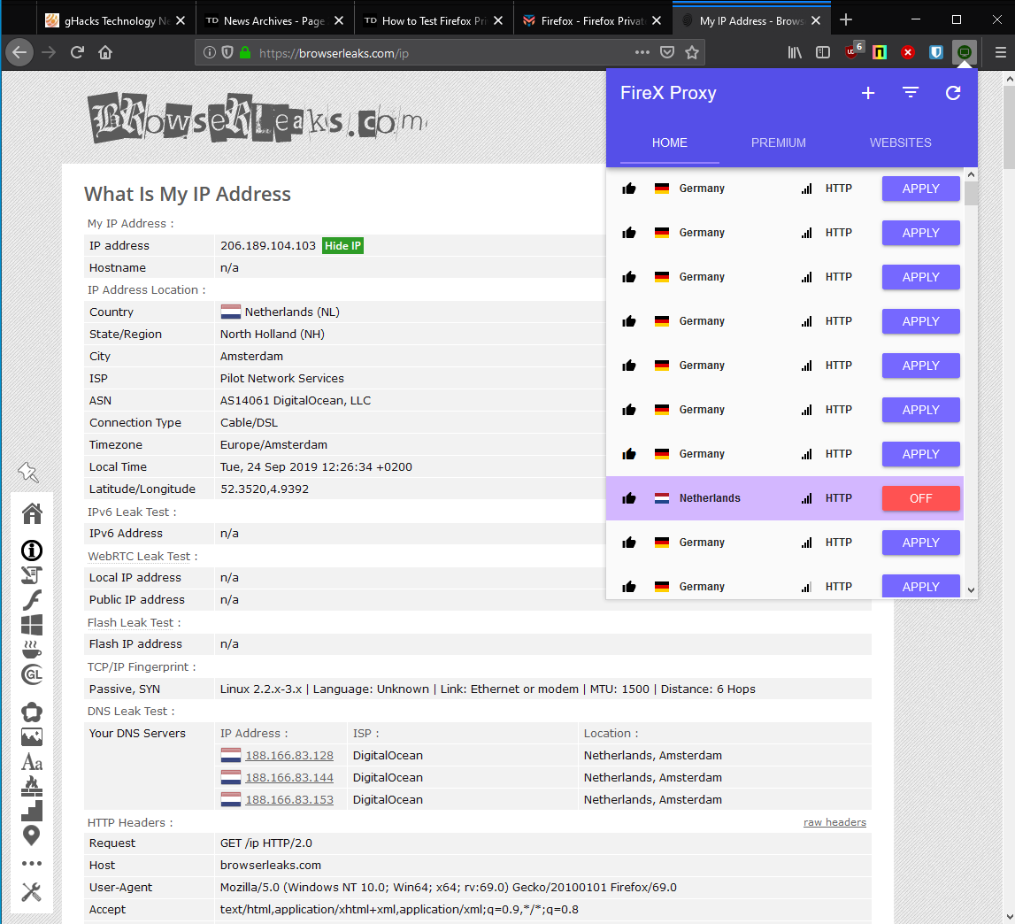Open the Firefox hamburger menu

tap(1000, 52)
